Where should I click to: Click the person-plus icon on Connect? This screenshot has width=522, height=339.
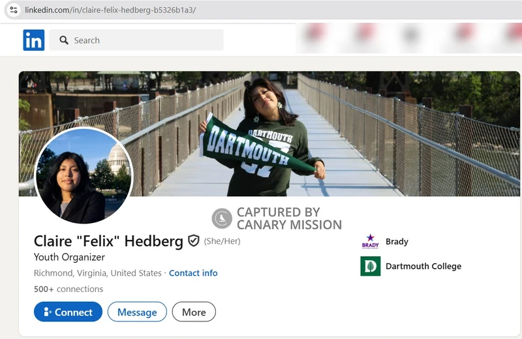click(48, 312)
